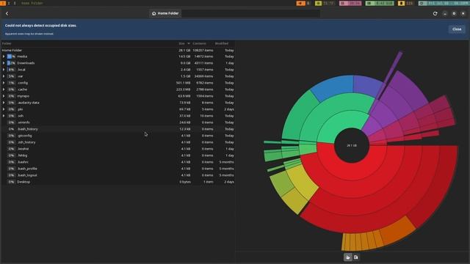
Task: Select the .bashrc file row
Action: (x=117, y=161)
